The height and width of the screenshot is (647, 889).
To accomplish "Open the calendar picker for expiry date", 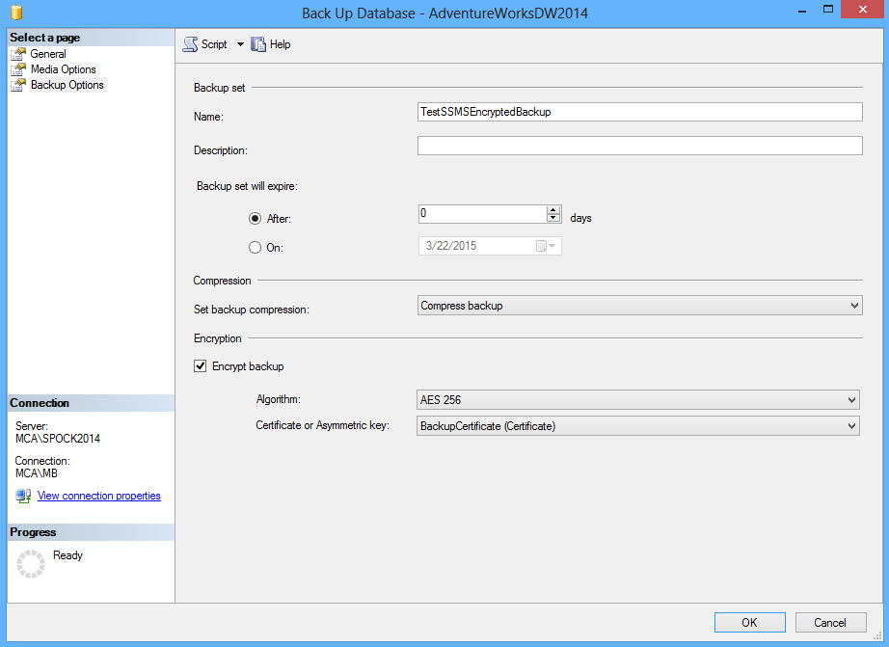I will click(x=546, y=246).
